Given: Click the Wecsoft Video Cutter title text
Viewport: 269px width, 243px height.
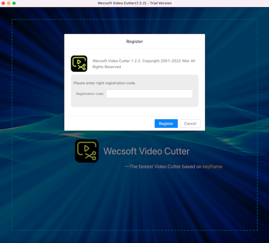Looking at the screenshot, I should 146,151.
